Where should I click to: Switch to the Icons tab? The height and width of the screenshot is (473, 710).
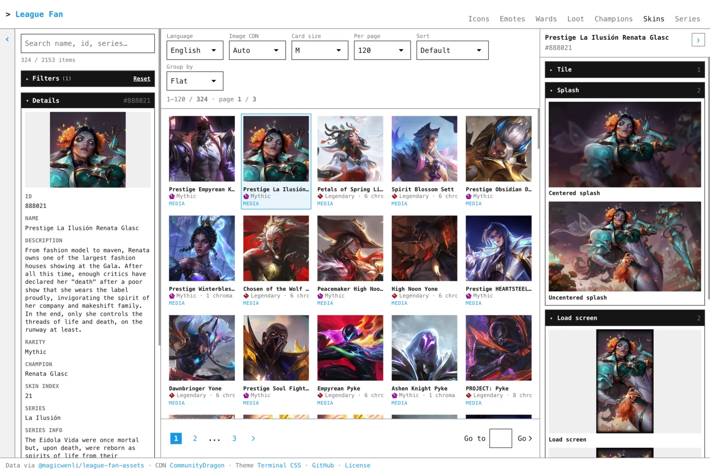pyautogui.click(x=479, y=19)
